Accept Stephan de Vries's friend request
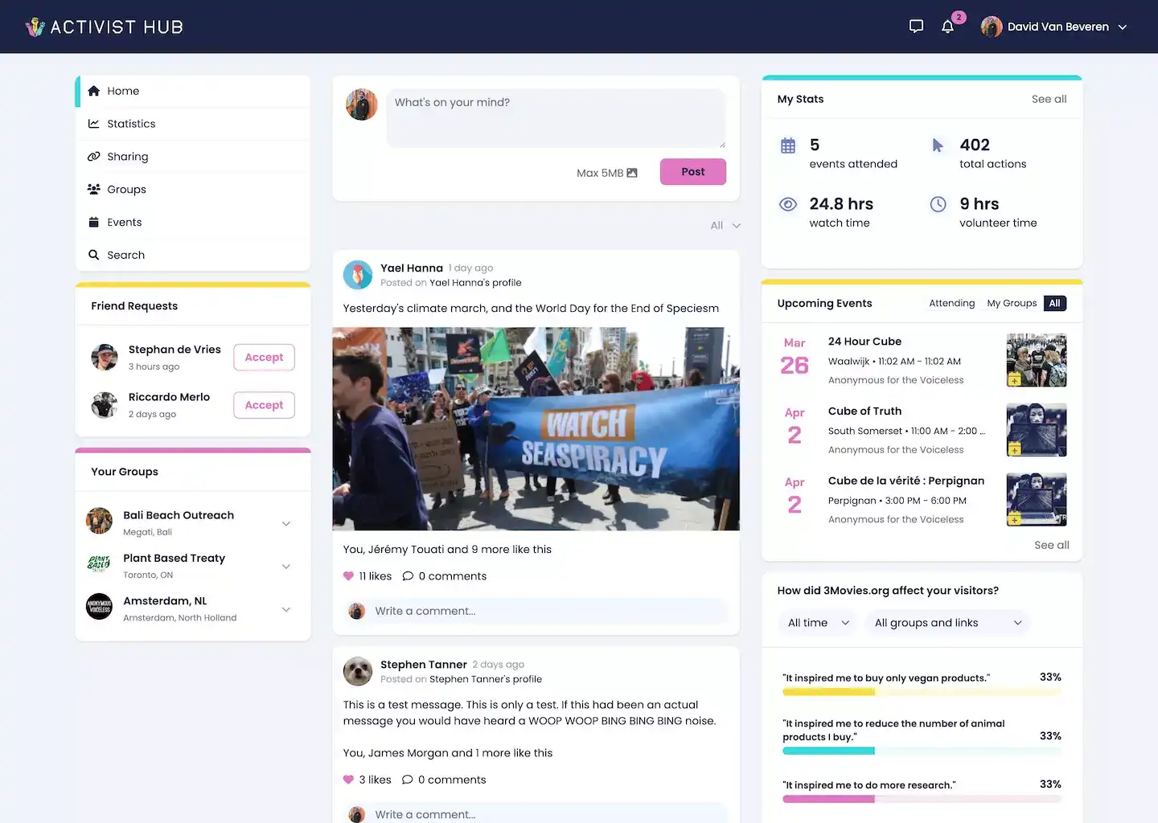The height and width of the screenshot is (823, 1158). coord(264,357)
